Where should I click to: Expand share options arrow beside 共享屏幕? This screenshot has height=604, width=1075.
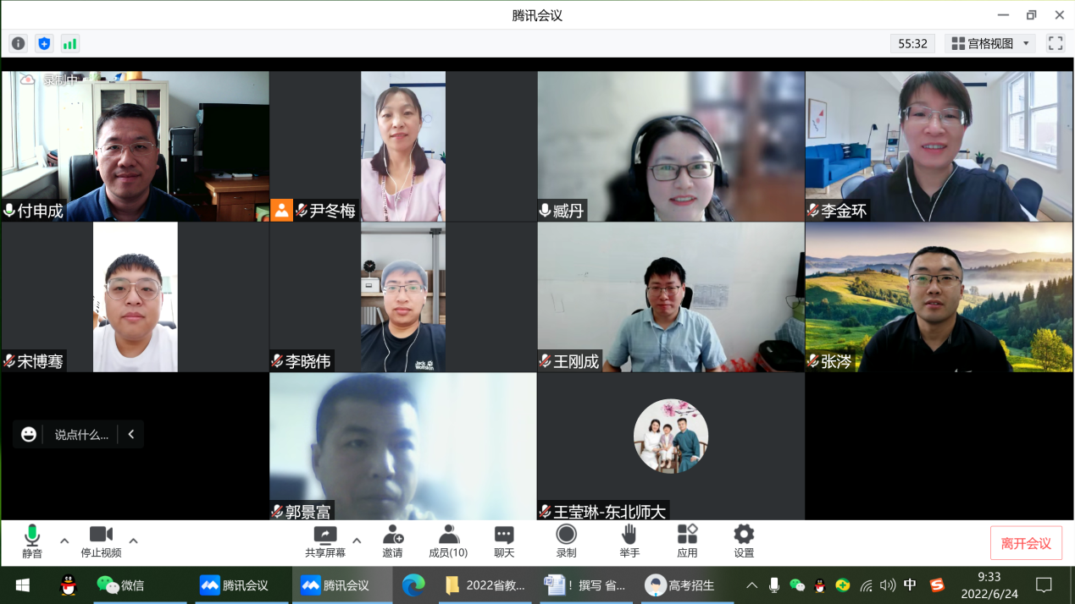click(357, 541)
